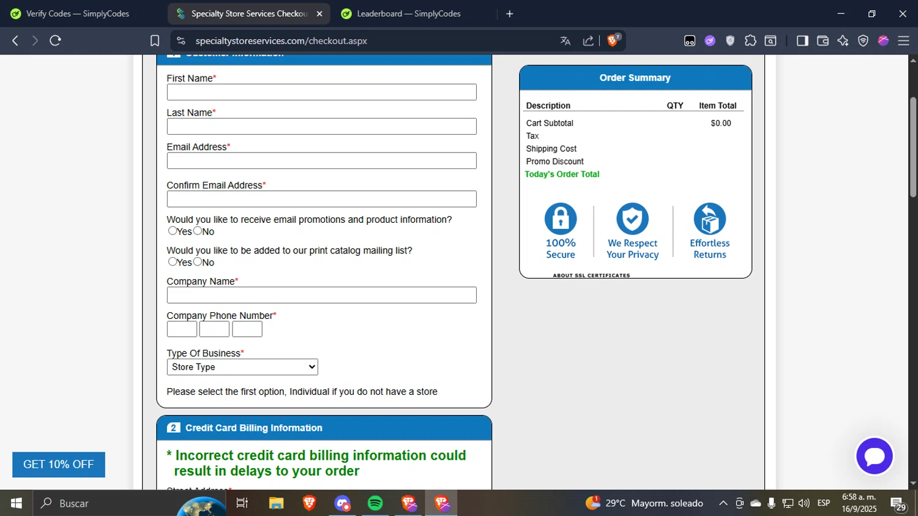Click the Cart Subtotal $0.00 value
The height and width of the screenshot is (516, 918).
[721, 123]
